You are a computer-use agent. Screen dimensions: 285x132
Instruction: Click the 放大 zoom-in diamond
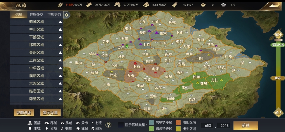tap(279, 112)
